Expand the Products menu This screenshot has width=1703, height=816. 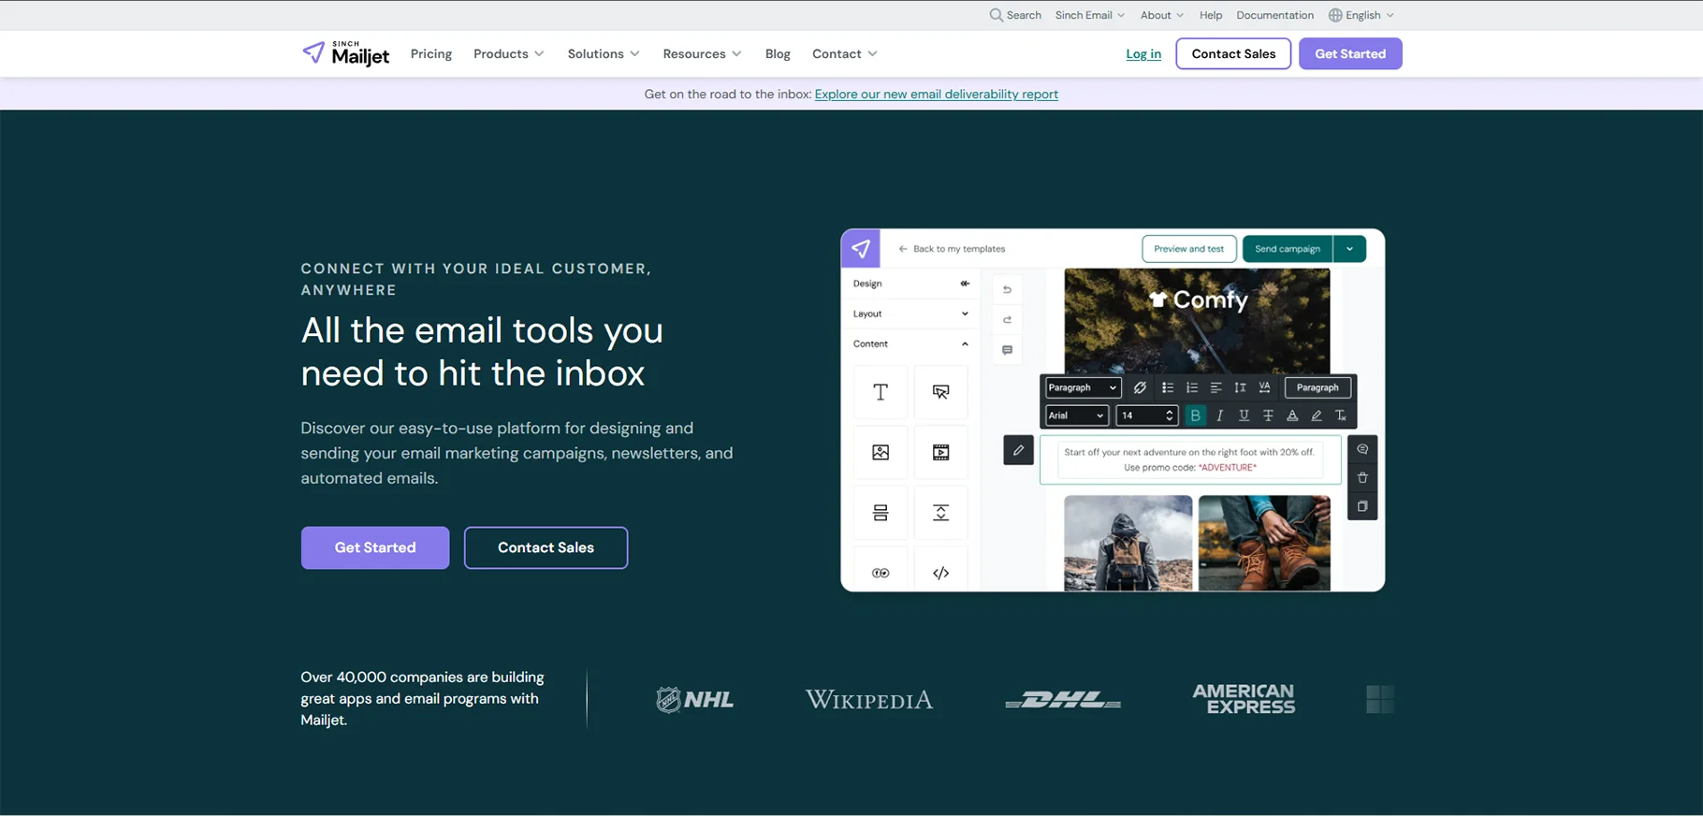(x=508, y=53)
